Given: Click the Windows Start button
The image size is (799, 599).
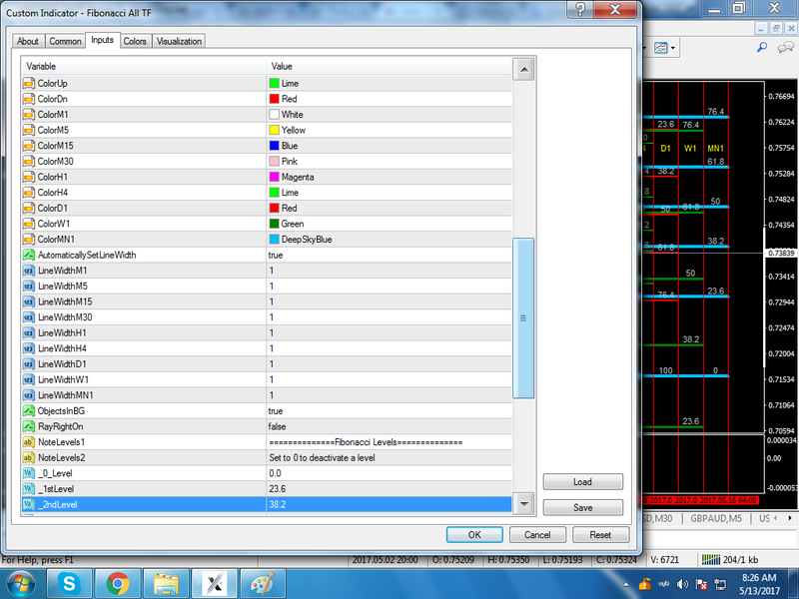Looking at the screenshot, I should [21, 583].
